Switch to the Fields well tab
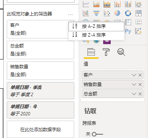Image resolution: width=148 pixels, height=138 pixels. click(x=91, y=52)
